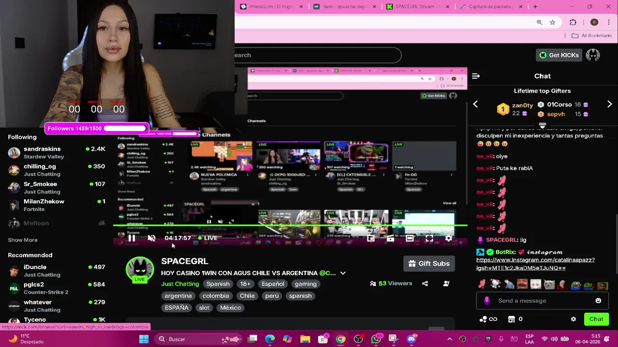The width and height of the screenshot is (618, 347).
Task: Show previous top gifters with left arrow
Action: 475,105
